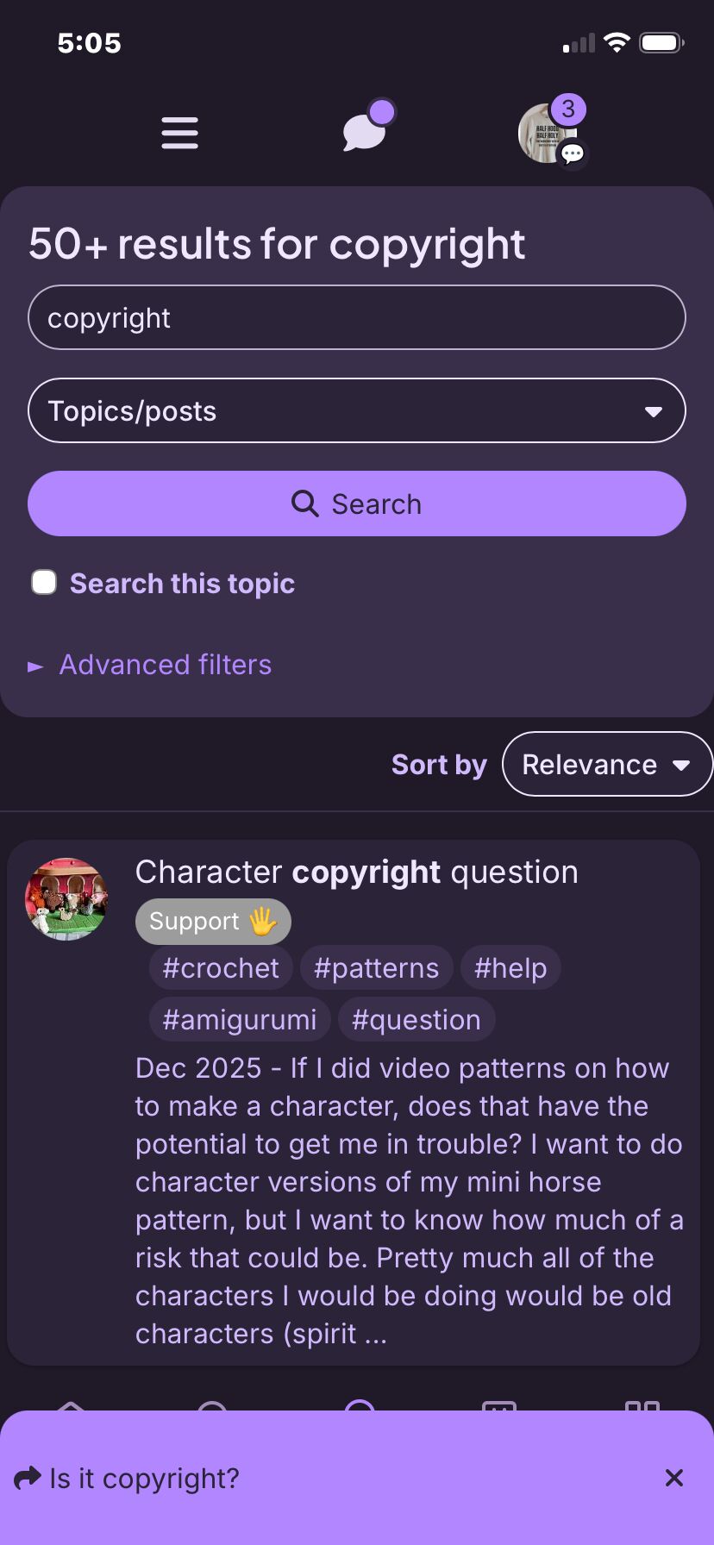Select the #patterns tag
The image size is (714, 1545).
coord(376,968)
